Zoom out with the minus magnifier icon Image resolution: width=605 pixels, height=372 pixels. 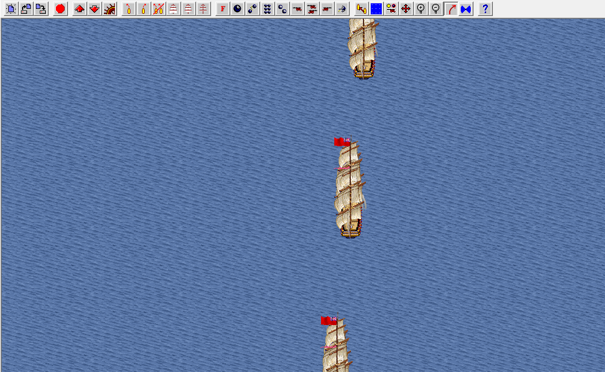coord(436,9)
